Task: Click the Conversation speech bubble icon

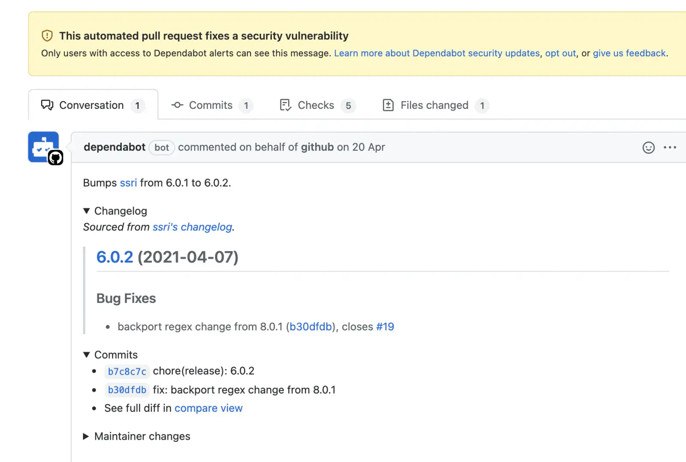Action: click(x=47, y=105)
